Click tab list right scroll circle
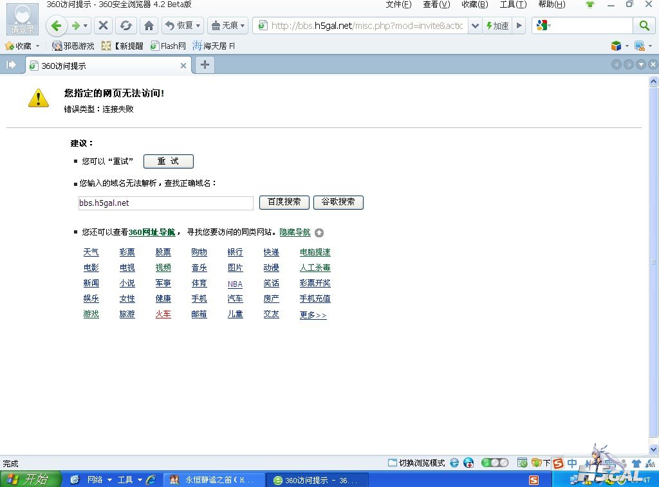Image resolution: width=659 pixels, height=487 pixels. [628, 65]
